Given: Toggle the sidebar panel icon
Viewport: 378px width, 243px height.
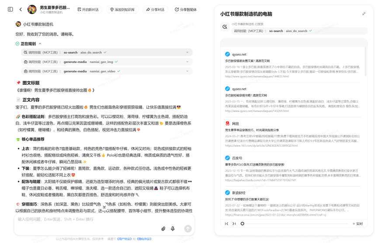Looking at the screenshot, I should [10, 10].
